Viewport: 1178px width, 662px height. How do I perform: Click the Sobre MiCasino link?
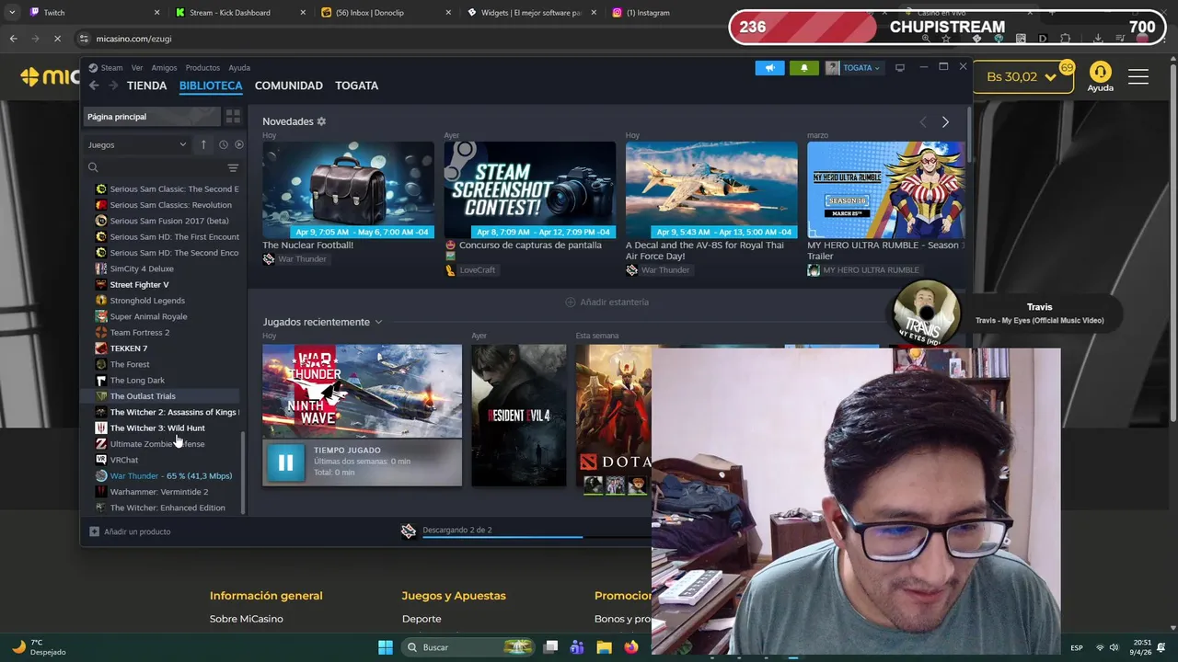(x=246, y=619)
